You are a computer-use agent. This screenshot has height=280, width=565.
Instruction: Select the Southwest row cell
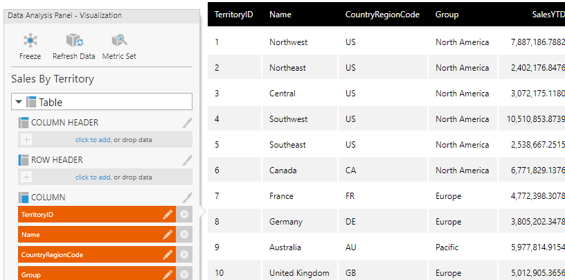pyautogui.click(x=288, y=119)
